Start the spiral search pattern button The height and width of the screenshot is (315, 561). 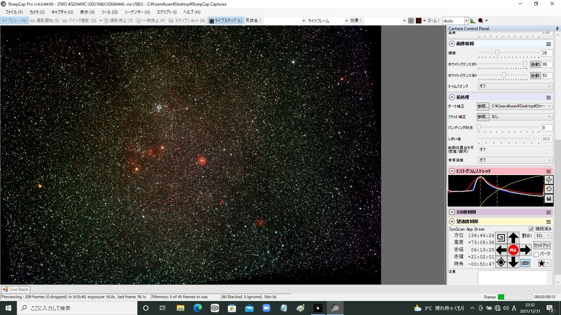pyautogui.click(x=501, y=238)
